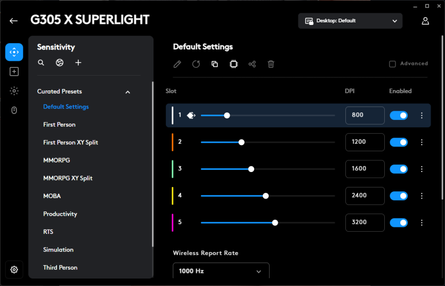The width and height of the screenshot is (445, 286).
Task: Click the 800 DPI input field
Action: tap(365, 116)
